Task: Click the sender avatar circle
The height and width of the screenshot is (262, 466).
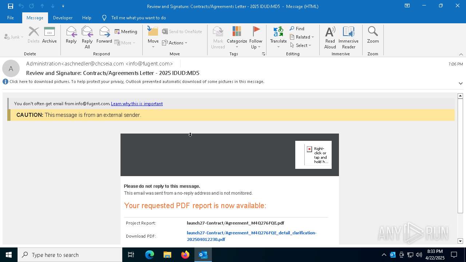Action: 11,68
